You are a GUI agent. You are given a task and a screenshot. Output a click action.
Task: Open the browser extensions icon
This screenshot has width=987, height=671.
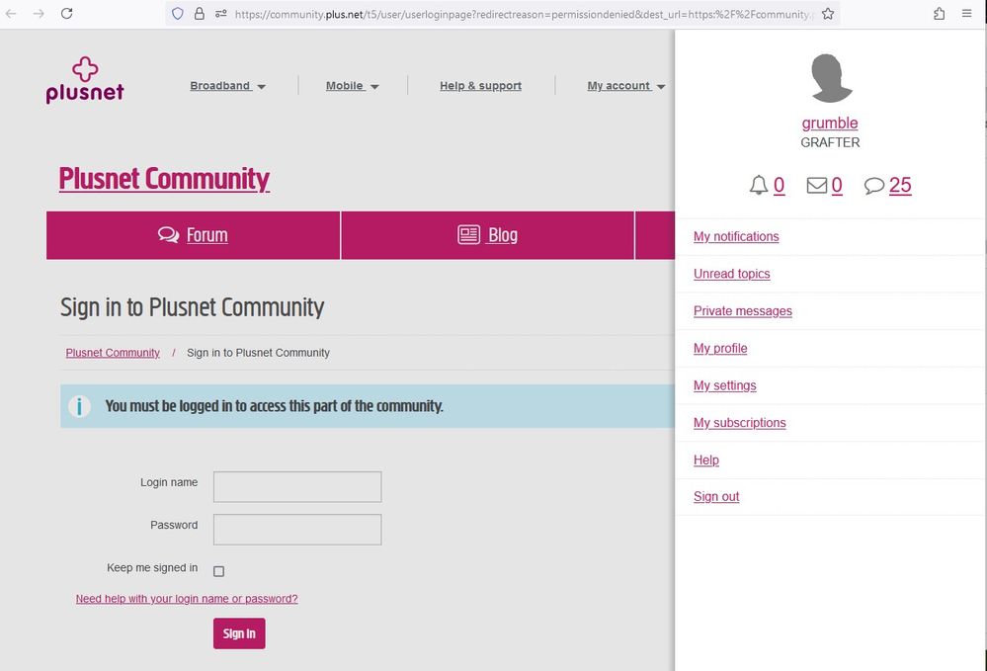coord(939,14)
